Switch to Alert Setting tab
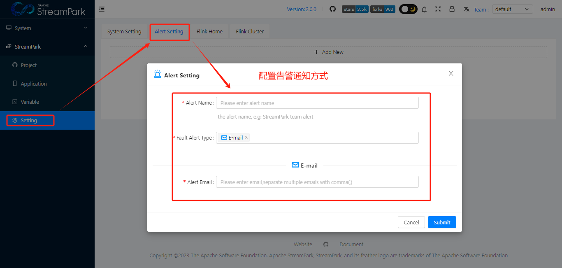The width and height of the screenshot is (562, 268). 169,31
